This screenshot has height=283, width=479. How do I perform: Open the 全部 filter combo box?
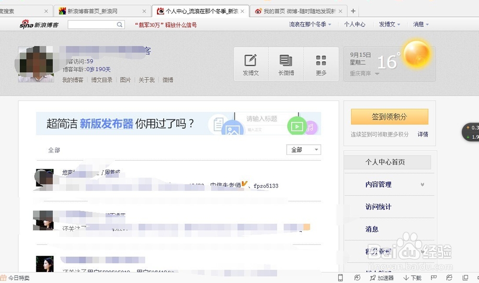pyautogui.click(x=304, y=150)
